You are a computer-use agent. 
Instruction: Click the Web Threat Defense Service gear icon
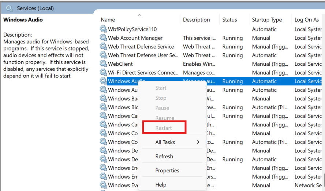click(103, 46)
